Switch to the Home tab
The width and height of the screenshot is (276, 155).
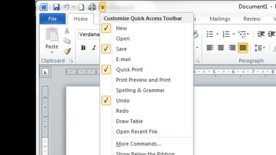point(81,19)
